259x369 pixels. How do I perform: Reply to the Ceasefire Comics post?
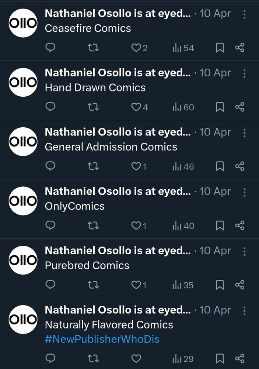click(50, 48)
